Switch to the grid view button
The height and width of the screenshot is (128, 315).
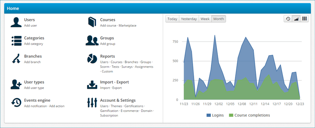(x=305, y=19)
